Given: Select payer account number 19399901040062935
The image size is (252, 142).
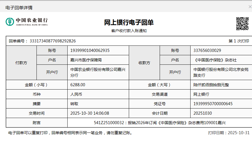Looking at the screenshot, I should click(90, 50).
